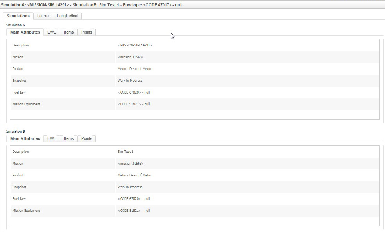The height and width of the screenshot is (232, 385).
Task: Open Points tab in Simulation B
Action: click(87, 138)
